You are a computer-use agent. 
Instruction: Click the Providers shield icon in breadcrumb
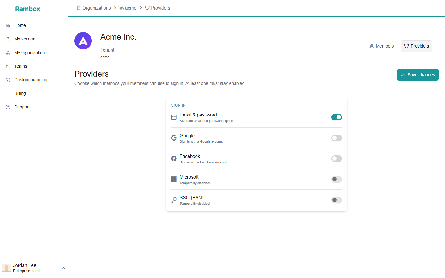[x=147, y=8]
